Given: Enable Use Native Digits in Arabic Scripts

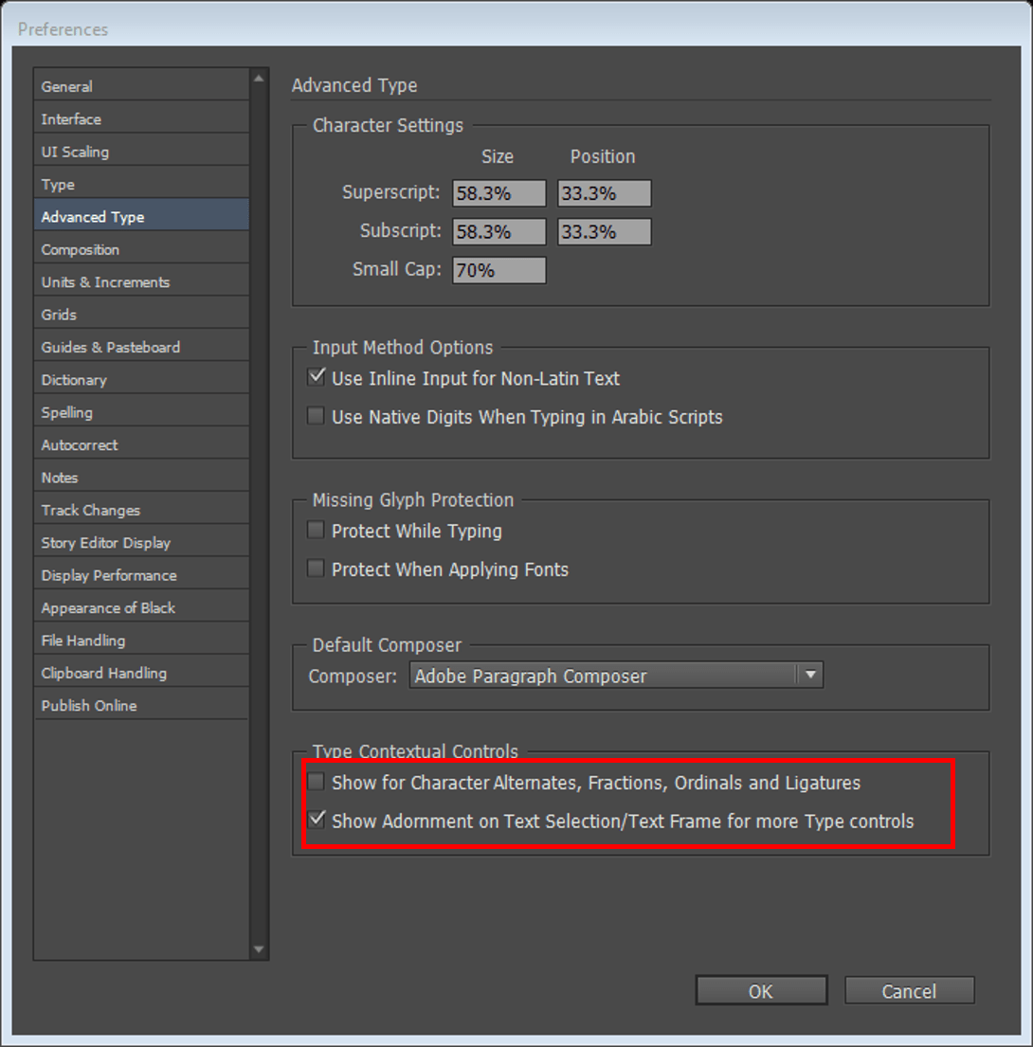Looking at the screenshot, I should tap(316, 416).
